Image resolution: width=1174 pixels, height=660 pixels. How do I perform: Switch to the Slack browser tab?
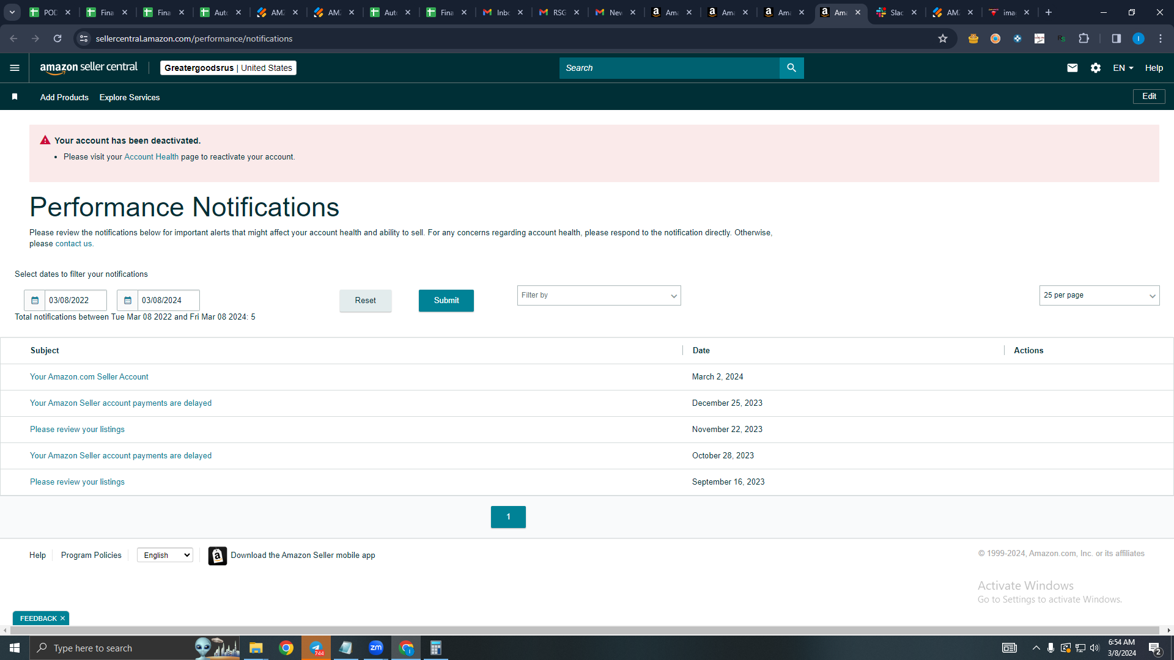[x=896, y=12]
